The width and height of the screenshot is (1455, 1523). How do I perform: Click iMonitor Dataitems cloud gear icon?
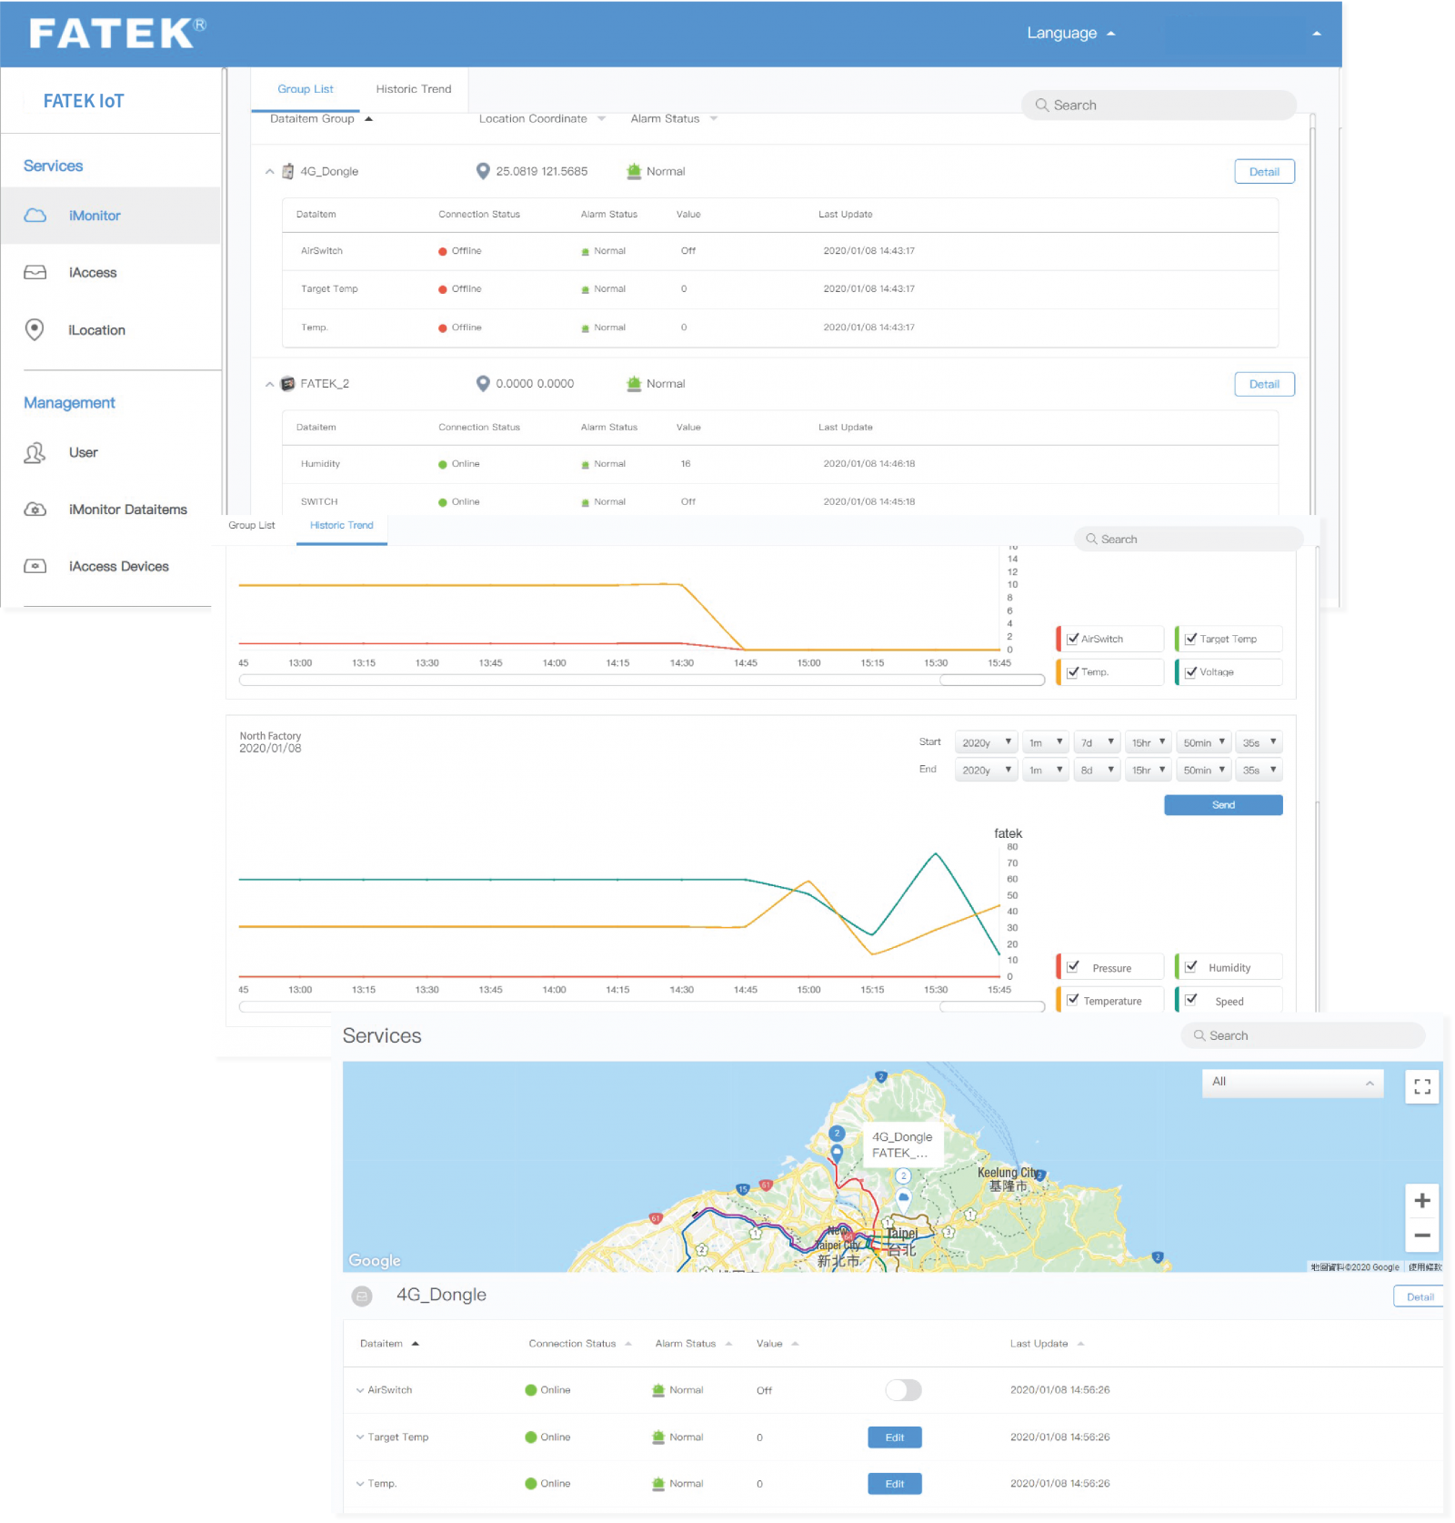coord(35,509)
